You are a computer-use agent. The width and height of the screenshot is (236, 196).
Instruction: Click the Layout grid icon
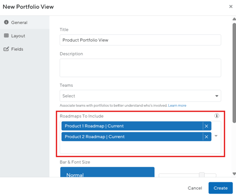click(x=6, y=35)
